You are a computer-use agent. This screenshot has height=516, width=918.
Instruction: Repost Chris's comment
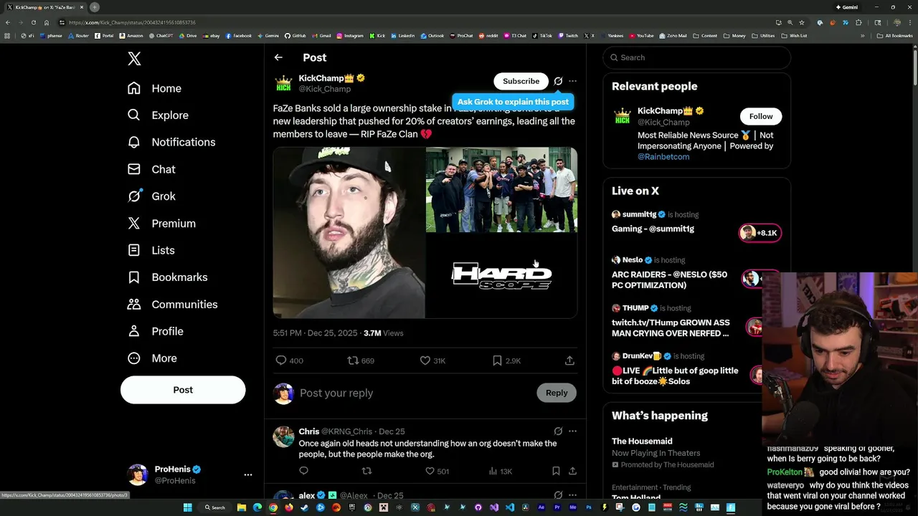pyautogui.click(x=366, y=471)
